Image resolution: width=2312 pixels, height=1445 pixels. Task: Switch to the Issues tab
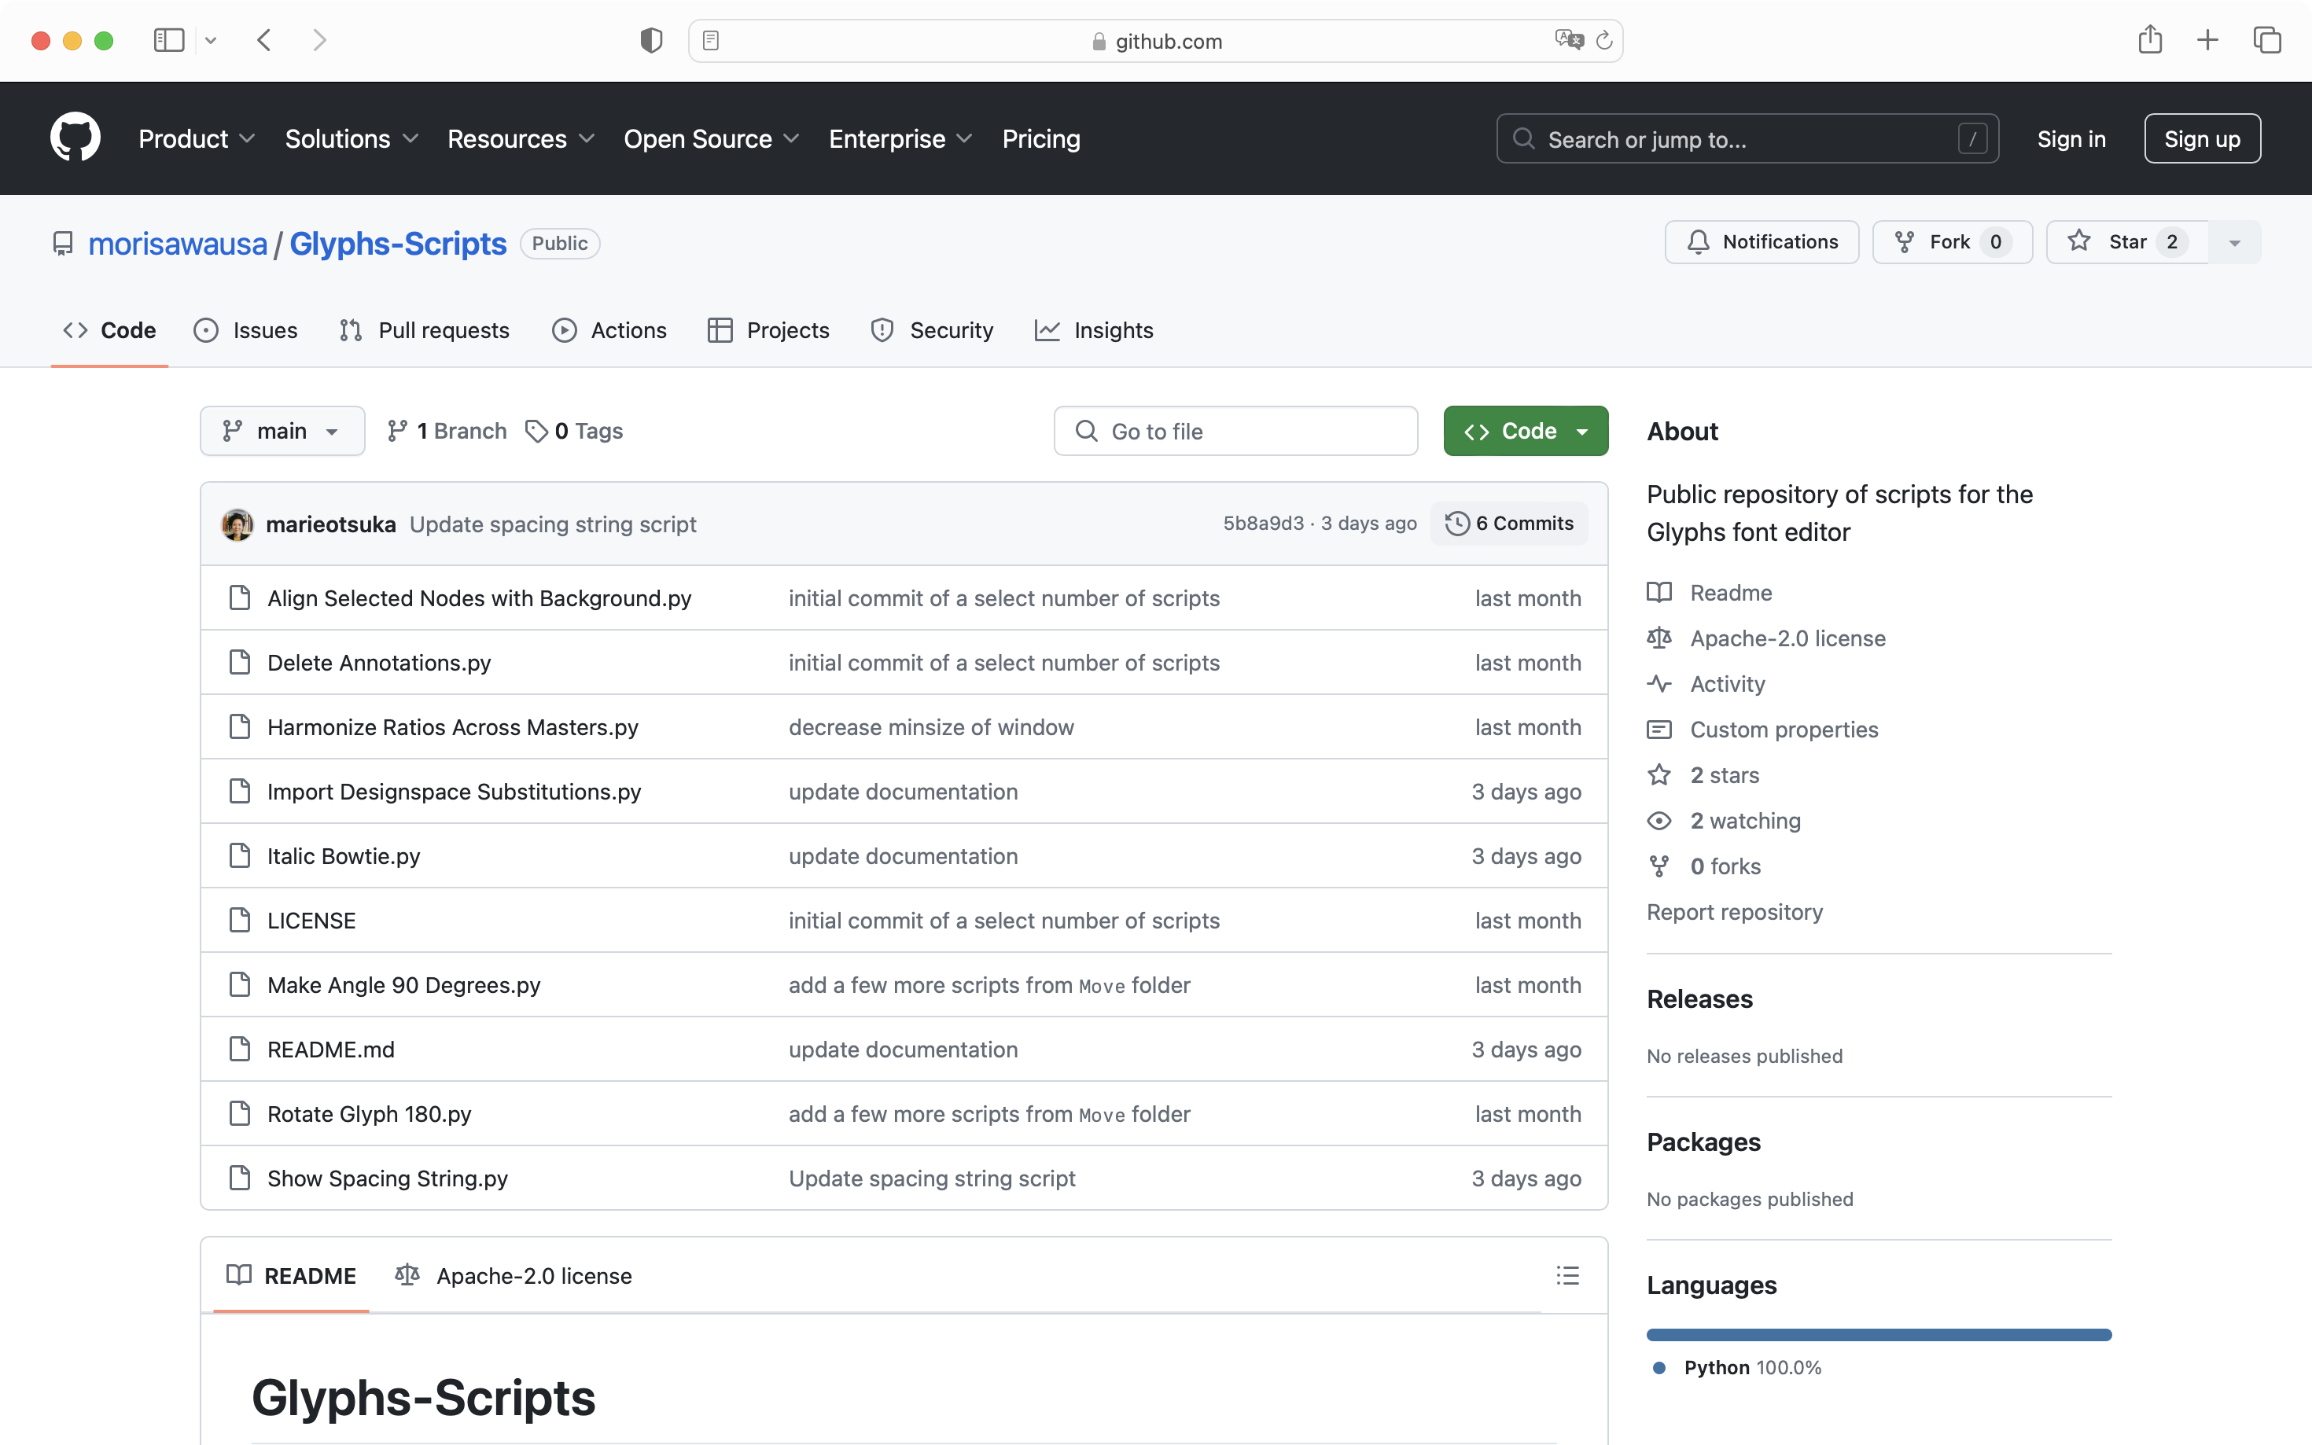click(245, 331)
